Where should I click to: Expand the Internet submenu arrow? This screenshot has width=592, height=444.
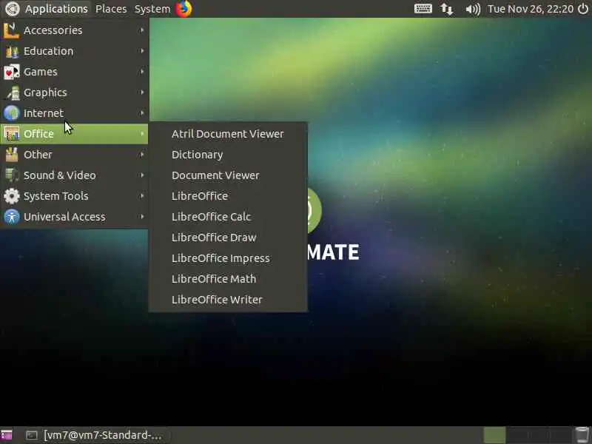(x=142, y=113)
